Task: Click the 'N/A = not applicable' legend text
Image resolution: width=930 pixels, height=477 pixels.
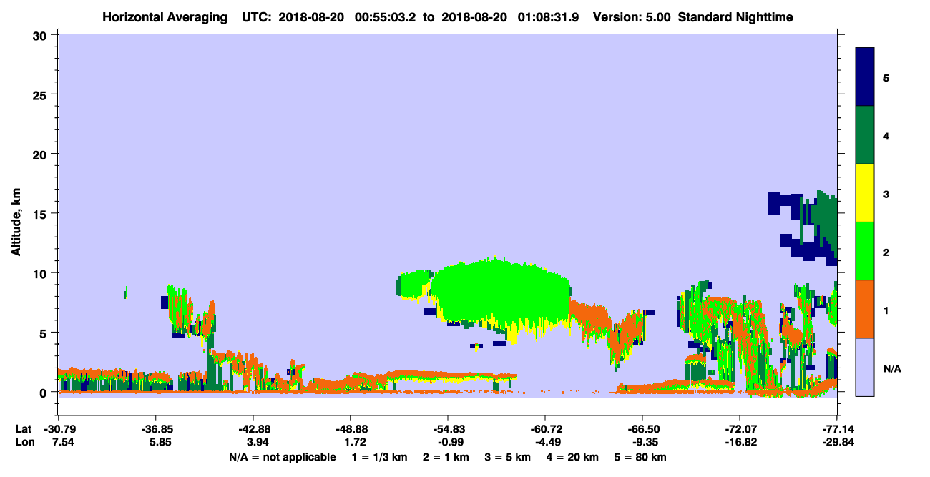Action: (282, 457)
